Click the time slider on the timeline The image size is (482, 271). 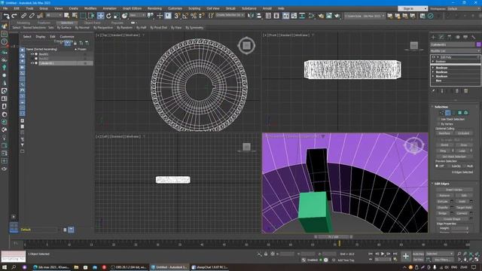click(x=333, y=237)
